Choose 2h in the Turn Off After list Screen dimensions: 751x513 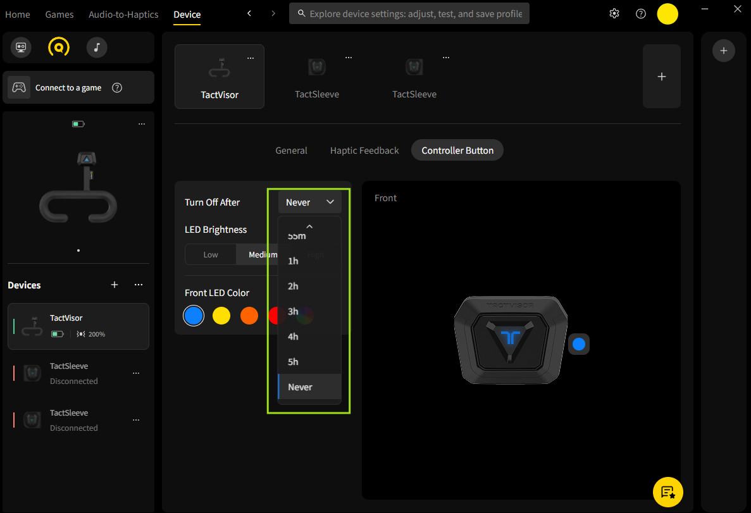click(x=309, y=287)
